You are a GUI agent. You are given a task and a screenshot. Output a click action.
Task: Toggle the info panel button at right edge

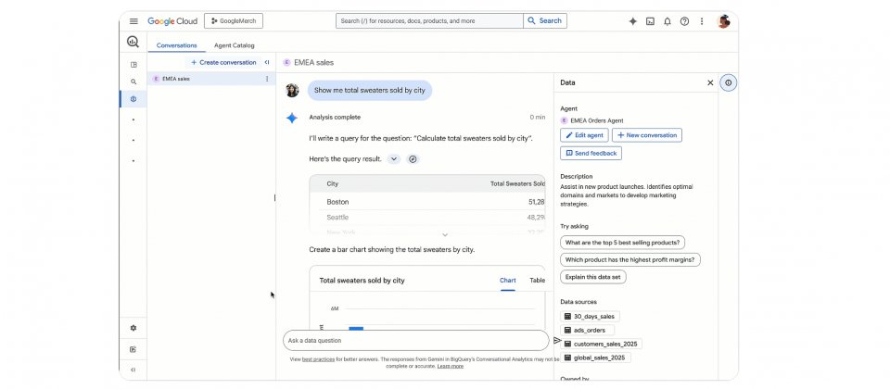pyautogui.click(x=729, y=82)
